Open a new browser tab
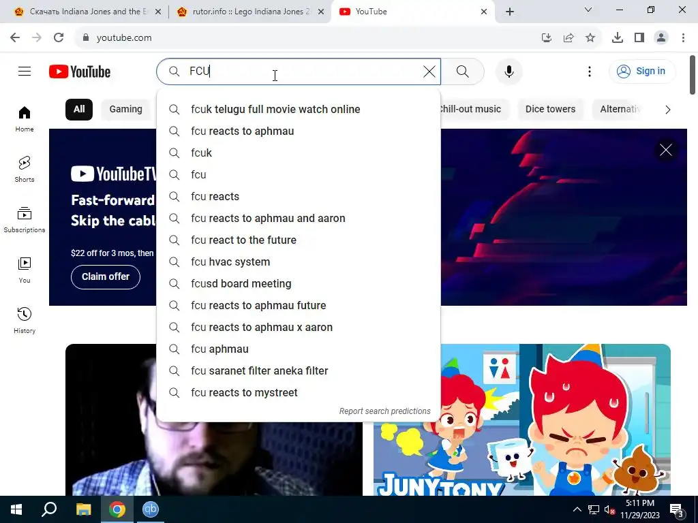Screen dimensions: 698x523 (510, 12)
